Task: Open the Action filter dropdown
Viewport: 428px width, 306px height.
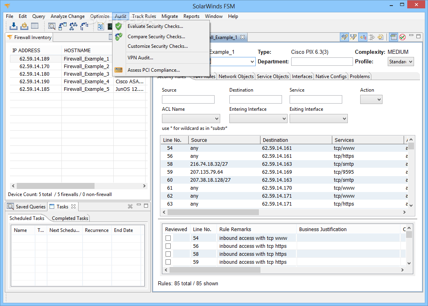Action: pos(371,100)
